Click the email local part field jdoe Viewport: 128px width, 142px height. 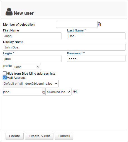22,92
